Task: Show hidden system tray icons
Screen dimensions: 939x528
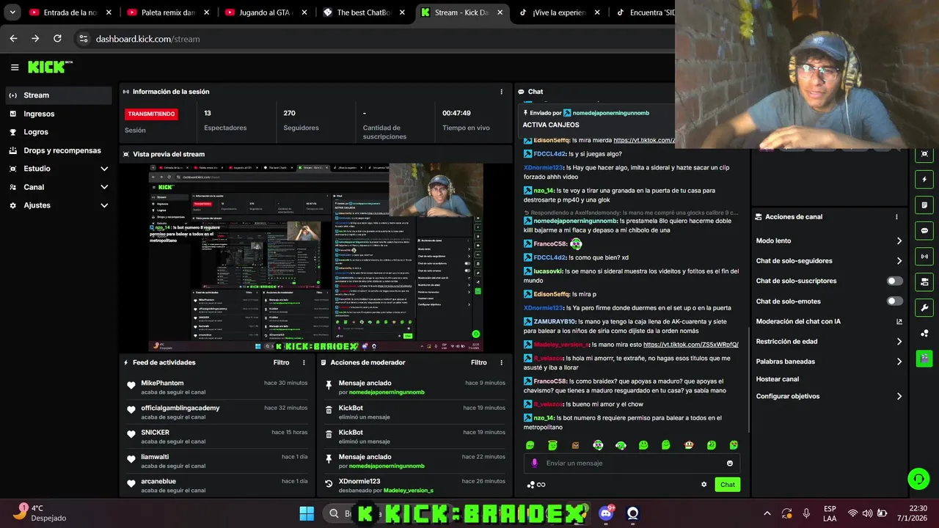Action: coord(767,513)
